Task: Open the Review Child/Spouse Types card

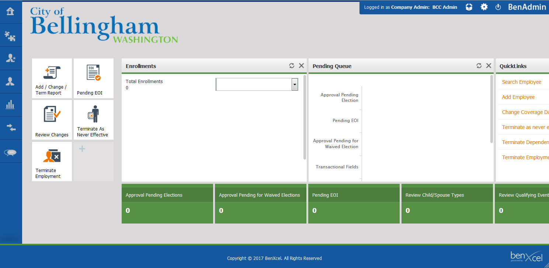Action: pos(447,204)
